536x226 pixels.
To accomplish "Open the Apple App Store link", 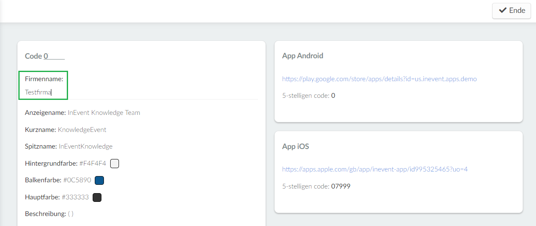I will (375, 169).
